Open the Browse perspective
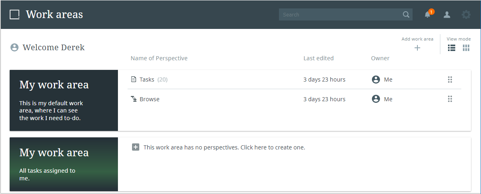The height and width of the screenshot is (194, 481). click(149, 99)
